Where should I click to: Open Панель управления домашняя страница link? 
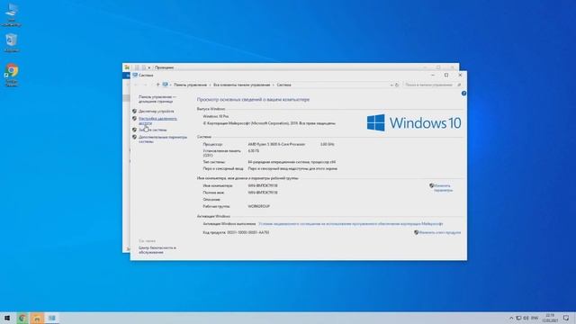tap(157, 99)
